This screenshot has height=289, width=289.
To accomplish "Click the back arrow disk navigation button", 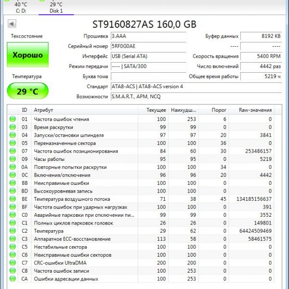I will pyautogui.click(x=12, y=24).
